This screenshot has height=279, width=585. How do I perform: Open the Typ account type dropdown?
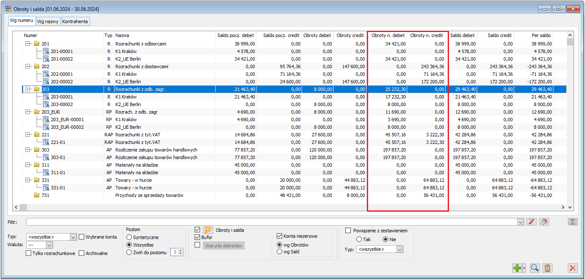tap(74, 237)
